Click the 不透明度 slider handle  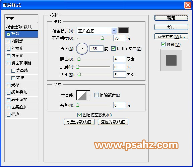click(x=103, y=38)
